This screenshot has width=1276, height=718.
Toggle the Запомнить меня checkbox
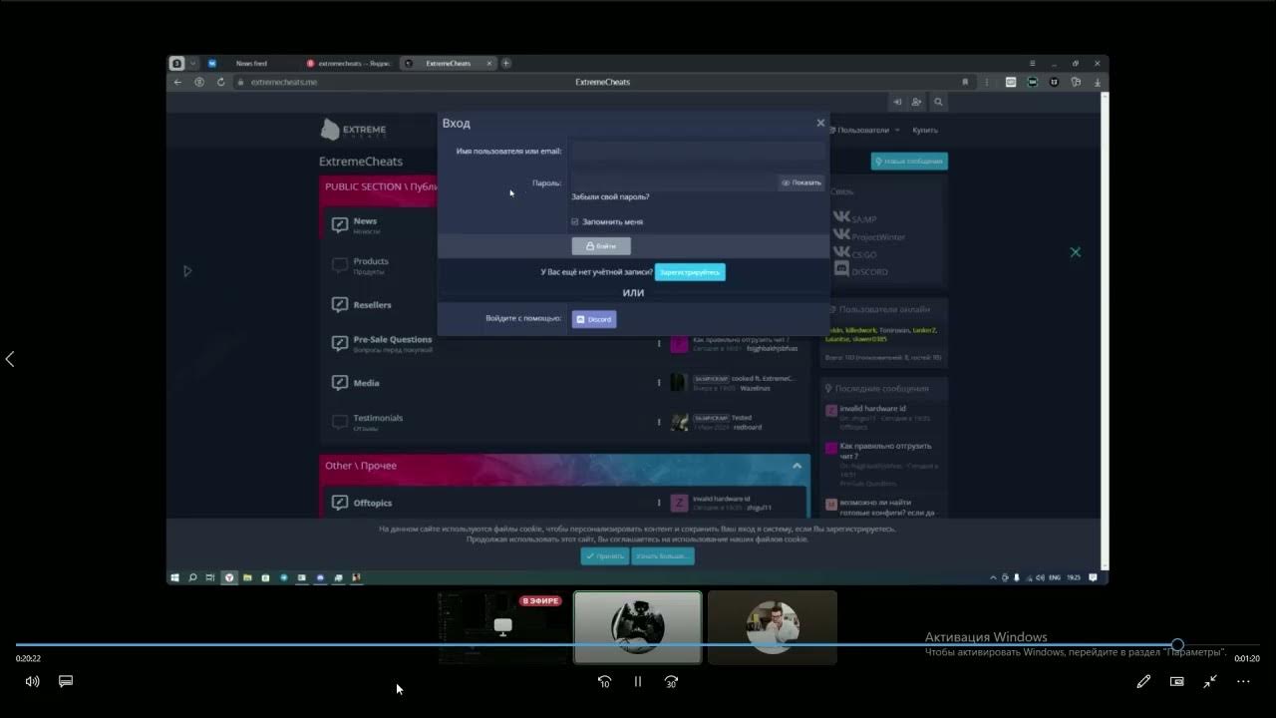[575, 221]
